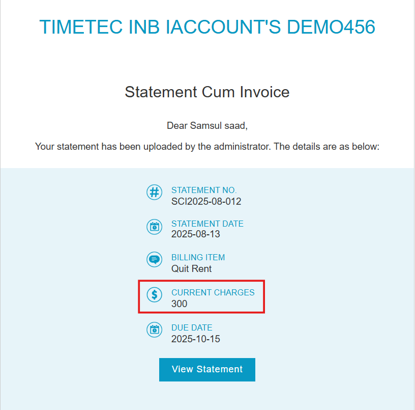Select the Quit Rent billing value
The height and width of the screenshot is (410, 415).
(191, 269)
